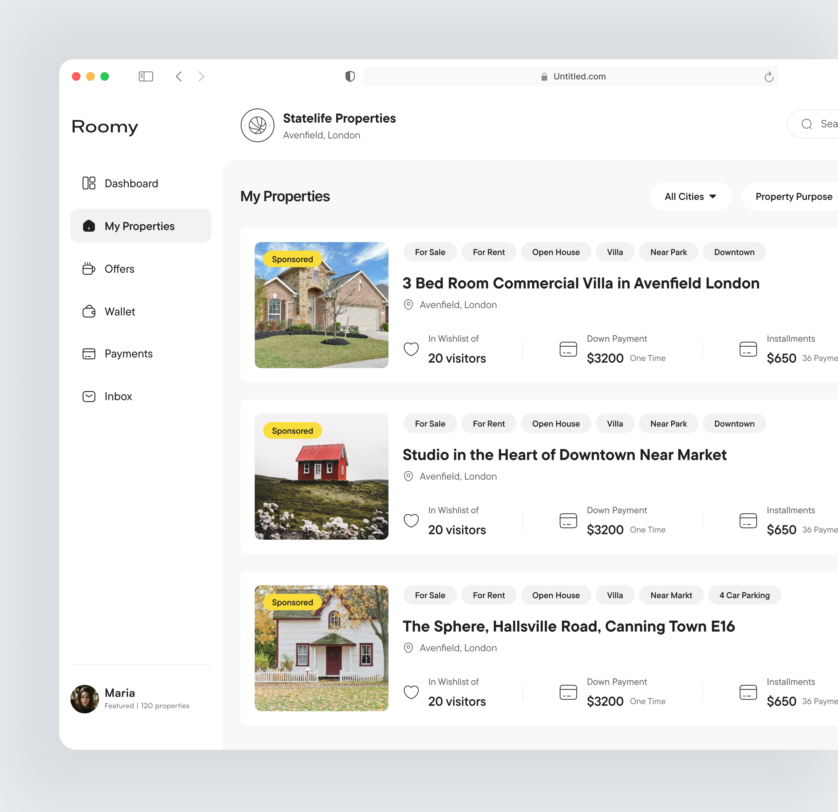Open the Wallet section icon
Screen dimensions: 838x812
coord(89,311)
